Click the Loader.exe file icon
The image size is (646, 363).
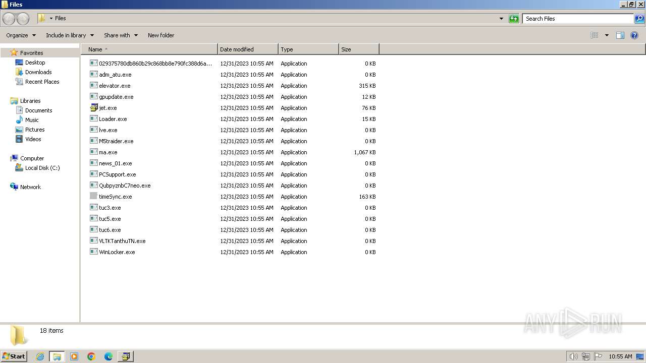pos(93,118)
